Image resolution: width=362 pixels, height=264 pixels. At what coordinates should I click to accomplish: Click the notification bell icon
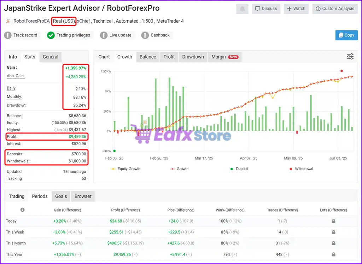242,9
